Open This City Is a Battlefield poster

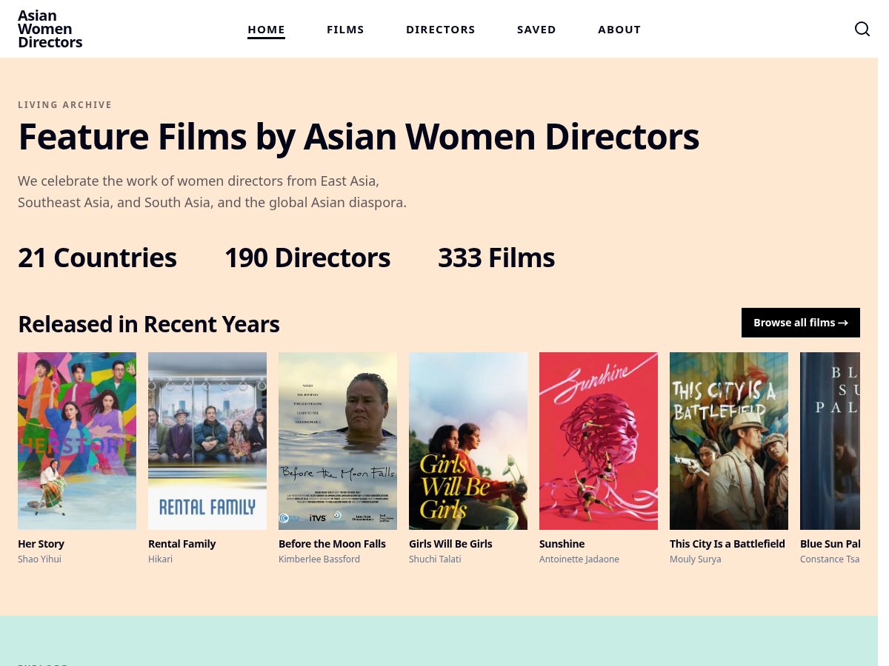click(x=729, y=441)
